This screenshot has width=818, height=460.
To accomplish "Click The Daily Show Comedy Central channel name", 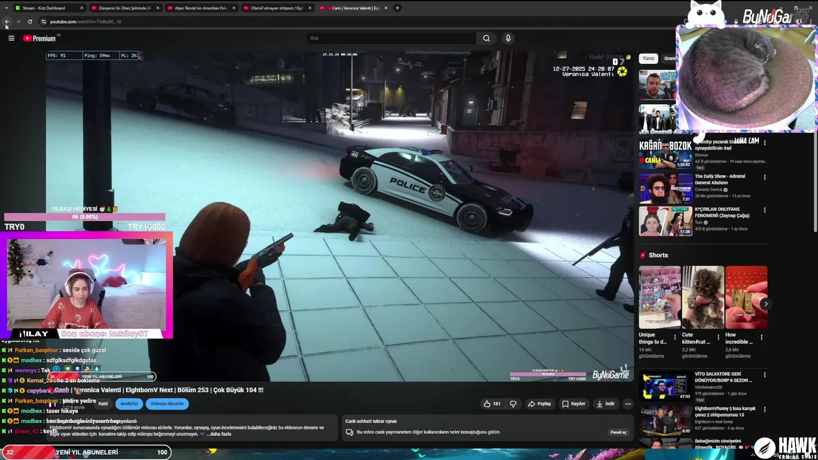I will coord(709,190).
